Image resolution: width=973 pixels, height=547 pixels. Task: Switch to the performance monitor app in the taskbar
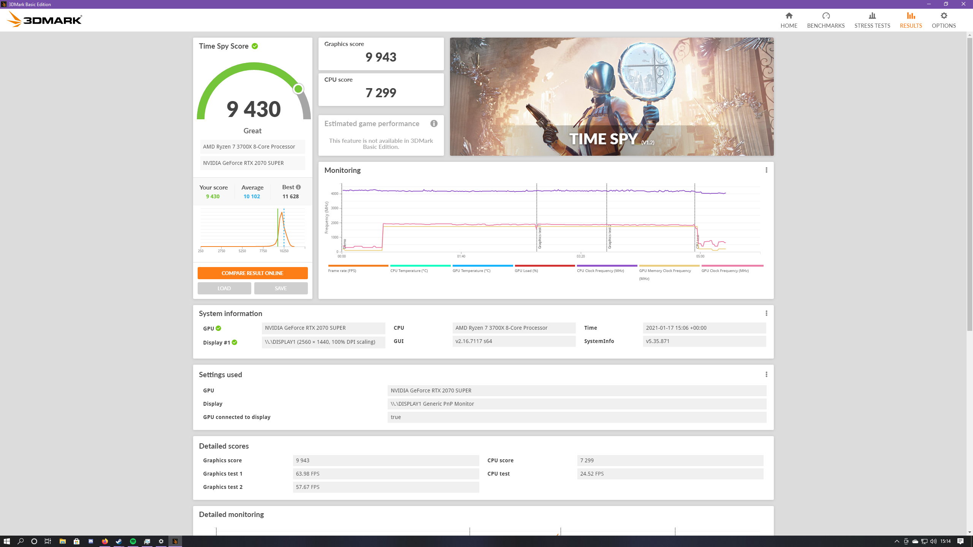(x=147, y=541)
